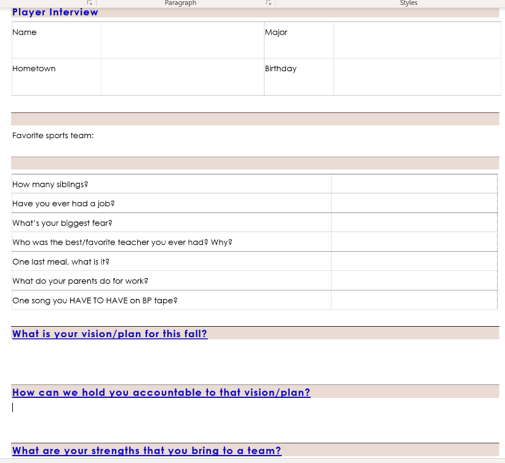Click 'What's your biggest fear?' text
505x463 pixels.
coord(62,223)
